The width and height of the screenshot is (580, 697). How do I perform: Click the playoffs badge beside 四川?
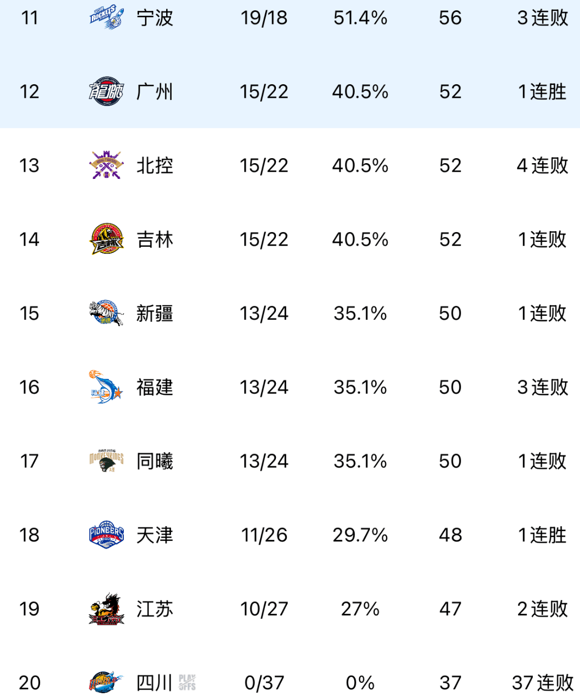[187, 682]
